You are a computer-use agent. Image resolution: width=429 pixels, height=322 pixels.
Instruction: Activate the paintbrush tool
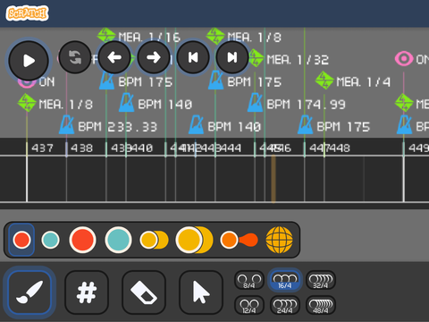click(x=29, y=292)
